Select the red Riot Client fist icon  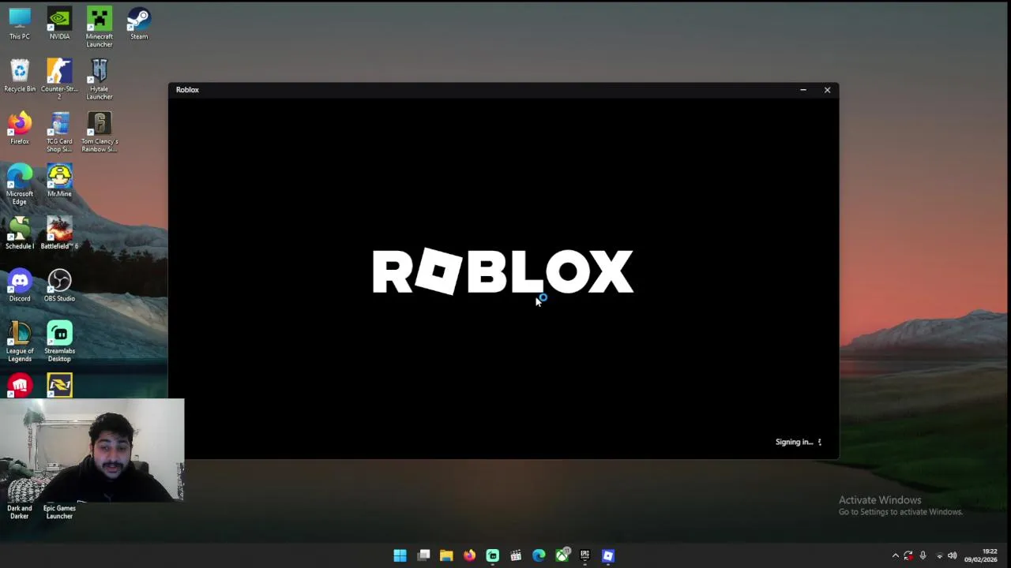[20, 385]
